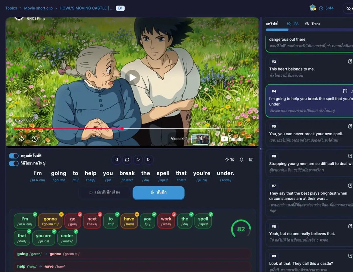Click the panel divider drag handle
Image resolution: width=353 pixels, height=272 pixels.
tap(261, 149)
